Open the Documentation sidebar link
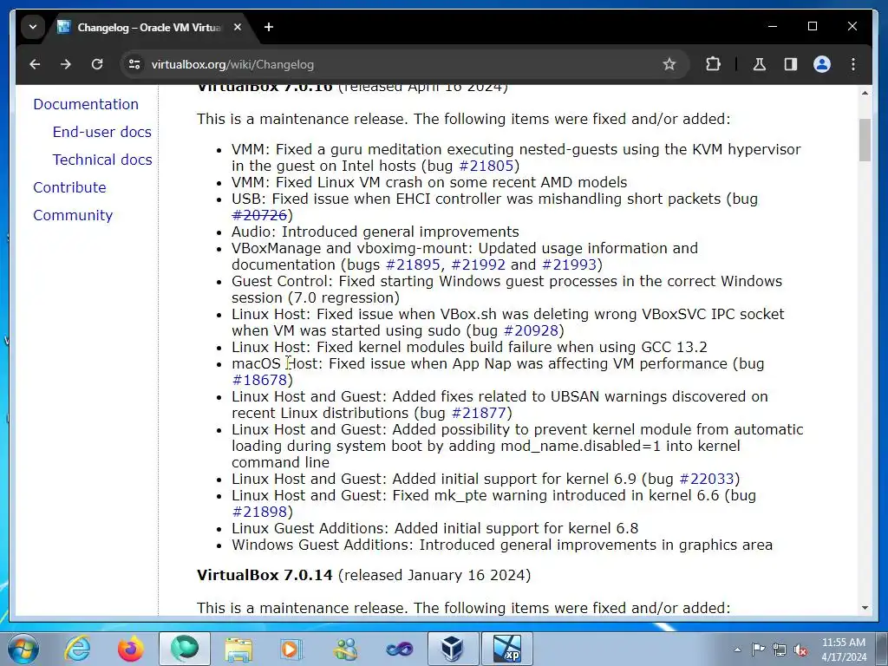The height and width of the screenshot is (666, 888). pyautogui.click(x=86, y=104)
